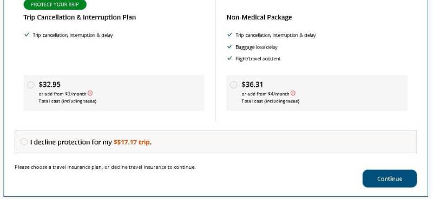Viewport: 433px width, 199px height.
Task: Click the checkmark beside Baggage loss/delay
Action: (229, 47)
